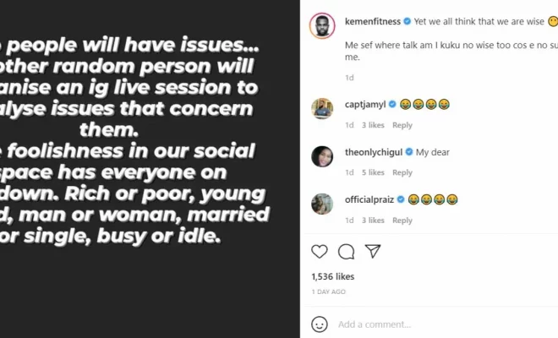View the 5 likes on theonlychigul's comment
Image resolution: width=558 pixels, height=338 pixels.
click(x=375, y=172)
